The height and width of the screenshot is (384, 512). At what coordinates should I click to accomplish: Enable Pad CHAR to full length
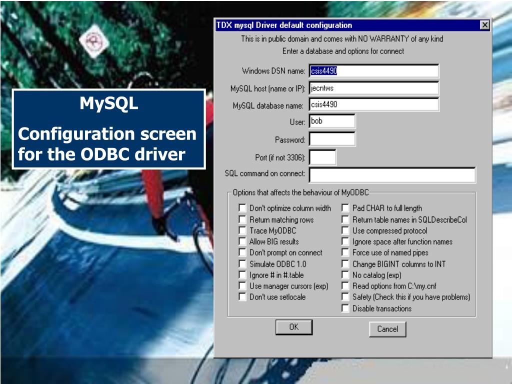(x=345, y=208)
